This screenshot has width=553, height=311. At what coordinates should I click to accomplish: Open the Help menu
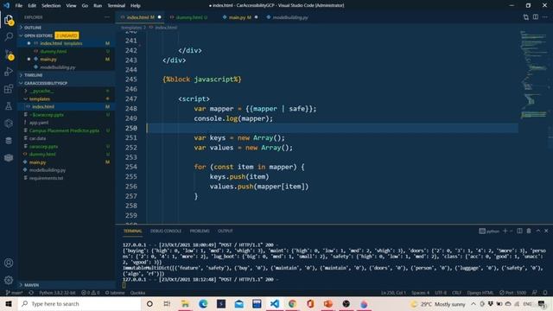coord(136,6)
